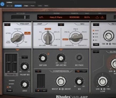116x98 pixels.
Task: Toggle the Preamp EQ power button
Action: 25,57
